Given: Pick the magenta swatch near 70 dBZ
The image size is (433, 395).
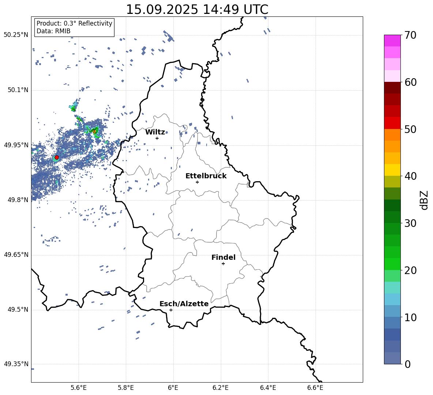Looking at the screenshot, I should point(392,41).
